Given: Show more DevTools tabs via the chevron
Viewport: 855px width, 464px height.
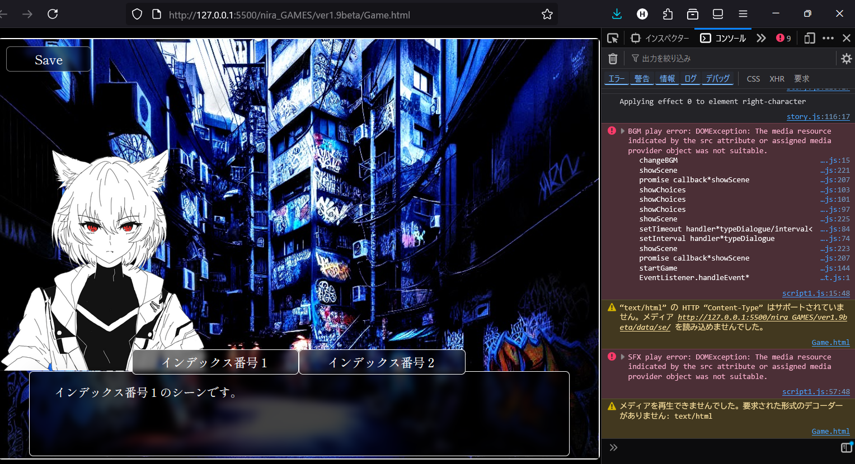Looking at the screenshot, I should (x=761, y=38).
